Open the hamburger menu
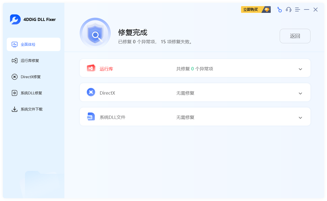Image resolution: width=327 pixels, height=201 pixels. [297, 9]
